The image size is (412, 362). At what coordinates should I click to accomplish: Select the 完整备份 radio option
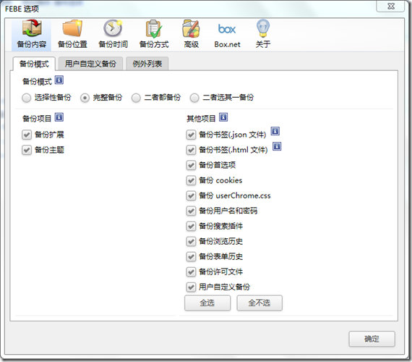(x=85, y=98)
